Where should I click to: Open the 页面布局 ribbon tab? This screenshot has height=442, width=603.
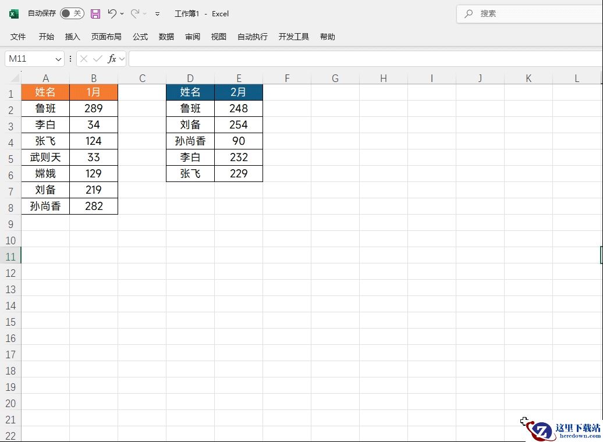tap(106, 37)
